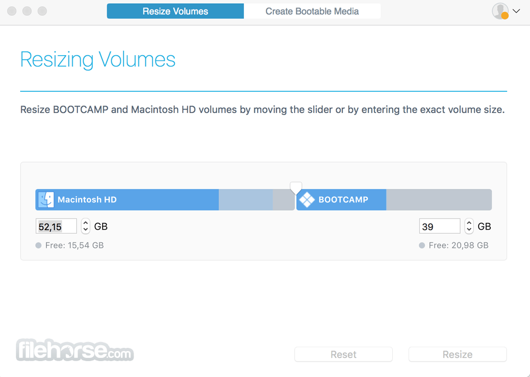Image resolution: width=530 pixels, height=377 pixels.
Task: Click the Macintosh HD light blue bar segment
Action: click(x=246, y=200)
